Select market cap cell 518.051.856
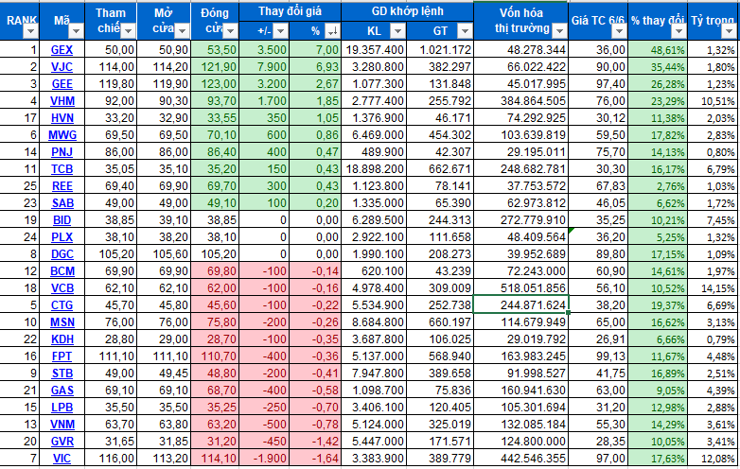 tap(521, 288)
